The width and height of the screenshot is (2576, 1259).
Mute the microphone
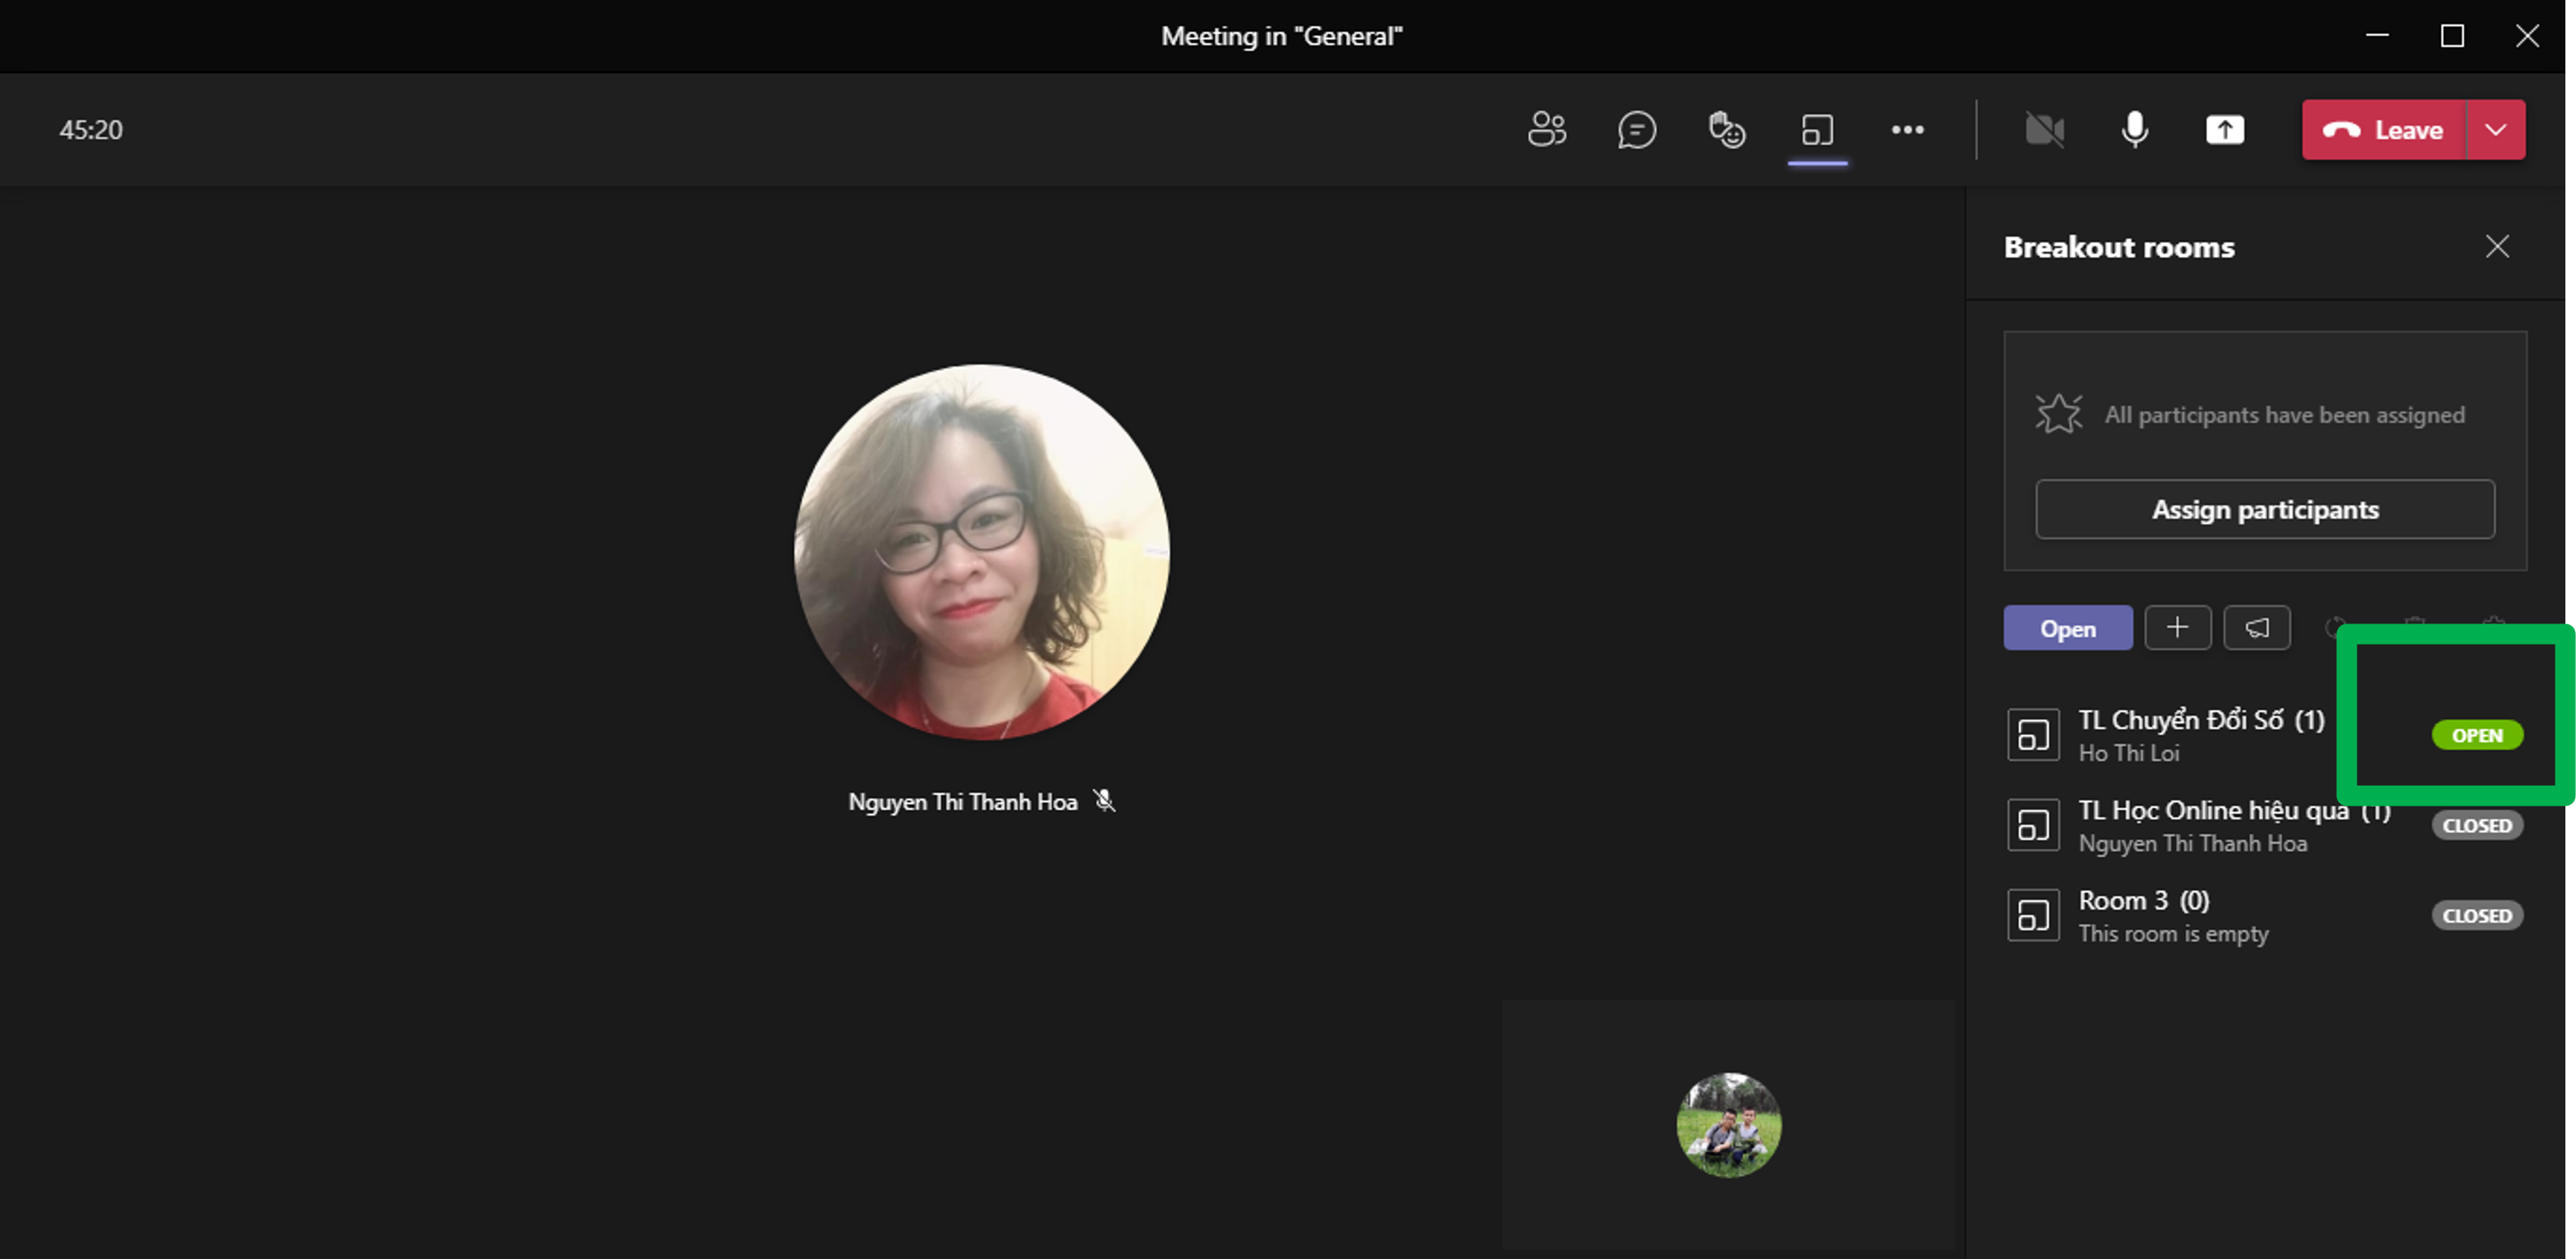tap(2134, 130)
